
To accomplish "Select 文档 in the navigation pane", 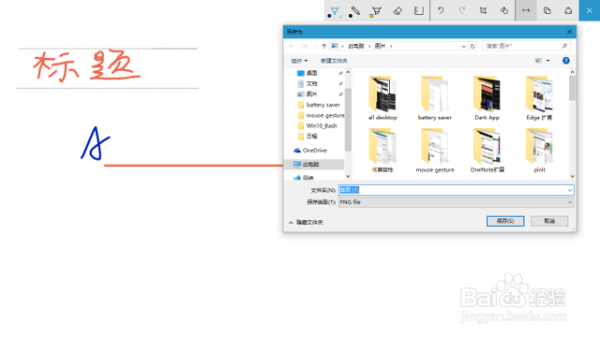I will point(311,83).
